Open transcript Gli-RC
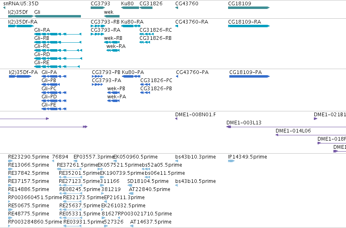The width and height of the screenshot is (346, 228). (58, 50)
